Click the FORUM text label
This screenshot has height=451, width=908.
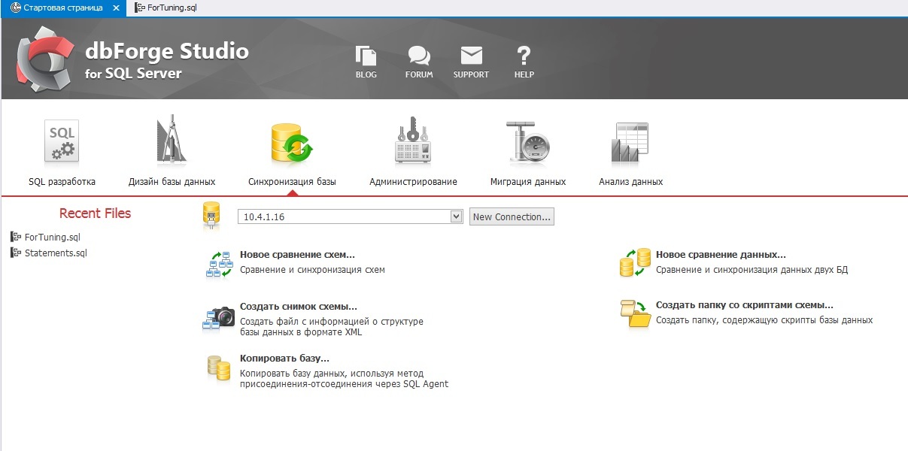tap(419, 74)
